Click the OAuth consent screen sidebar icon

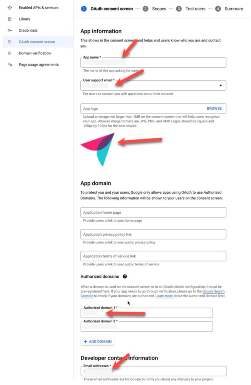pyautogui.click(x=10, y=42)
